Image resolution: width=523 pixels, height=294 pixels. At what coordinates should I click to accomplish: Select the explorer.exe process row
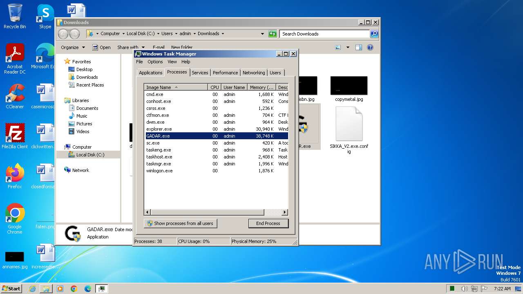(217, 129)
